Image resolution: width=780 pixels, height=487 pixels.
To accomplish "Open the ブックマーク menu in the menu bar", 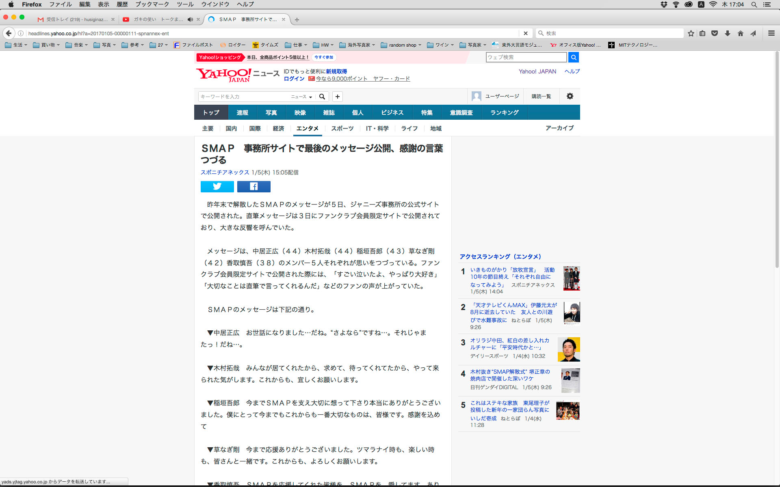I will pos(152,4).
